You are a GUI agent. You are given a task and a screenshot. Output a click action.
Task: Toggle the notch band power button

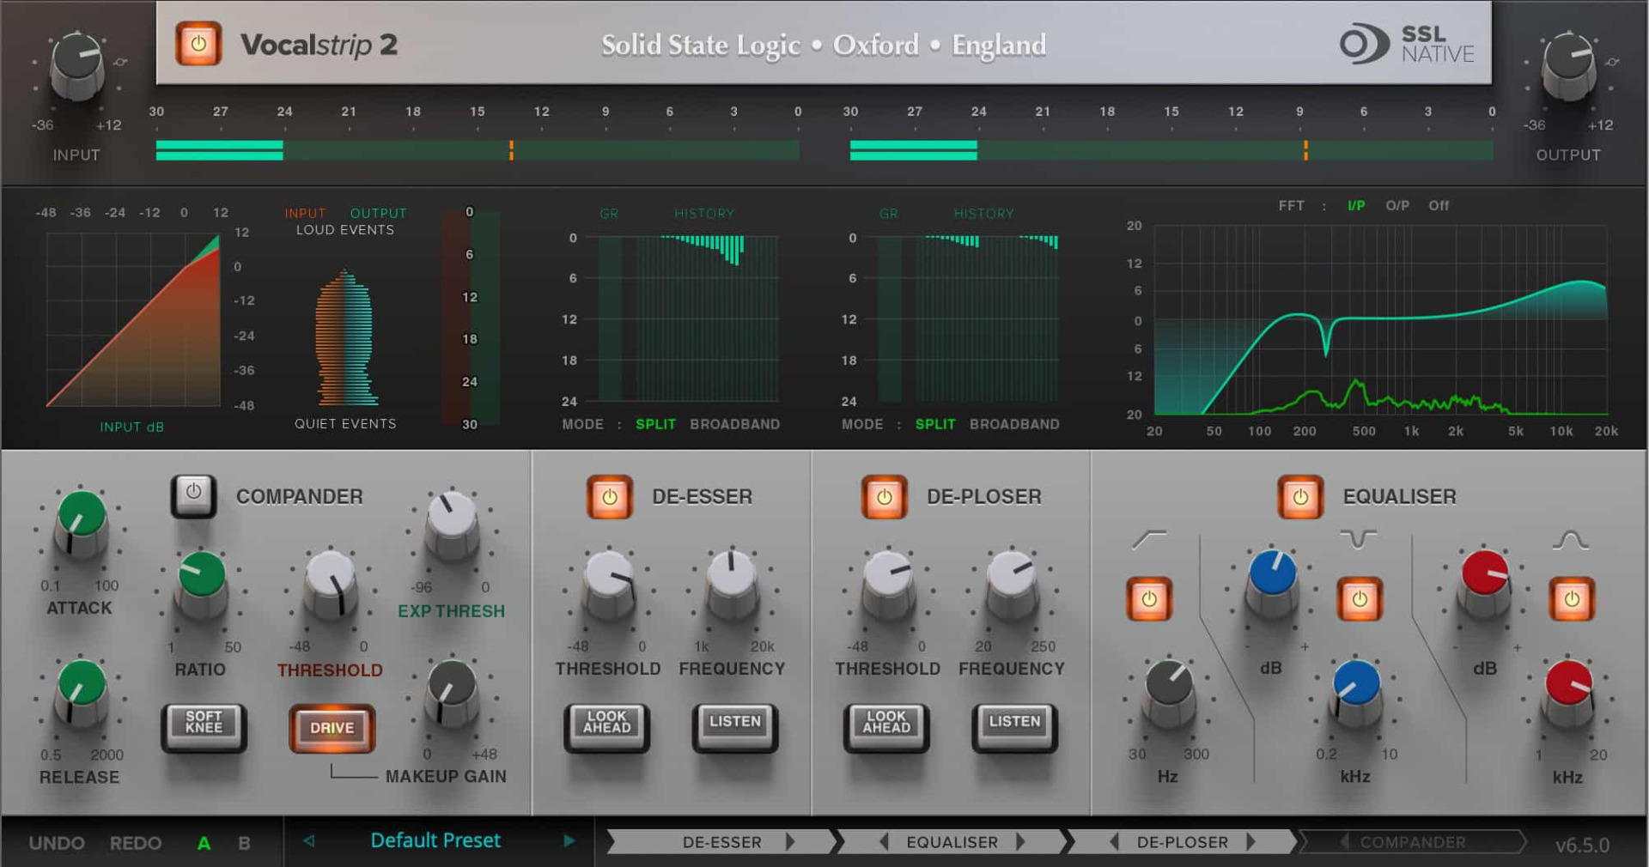[1360, 598]
